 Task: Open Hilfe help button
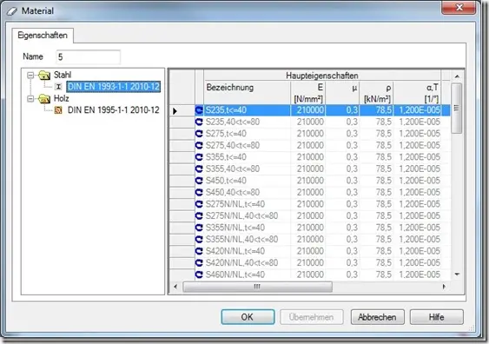[437, 317]
